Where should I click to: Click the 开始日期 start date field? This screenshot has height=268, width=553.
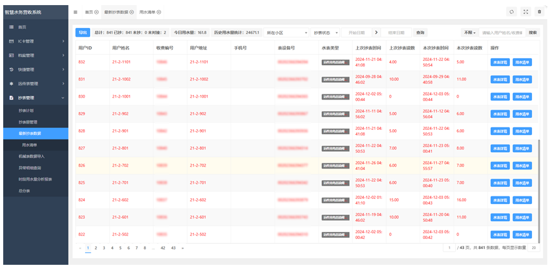[356, 32]
